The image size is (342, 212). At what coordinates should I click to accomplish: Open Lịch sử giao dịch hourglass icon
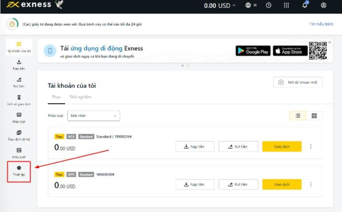point(19,98)
